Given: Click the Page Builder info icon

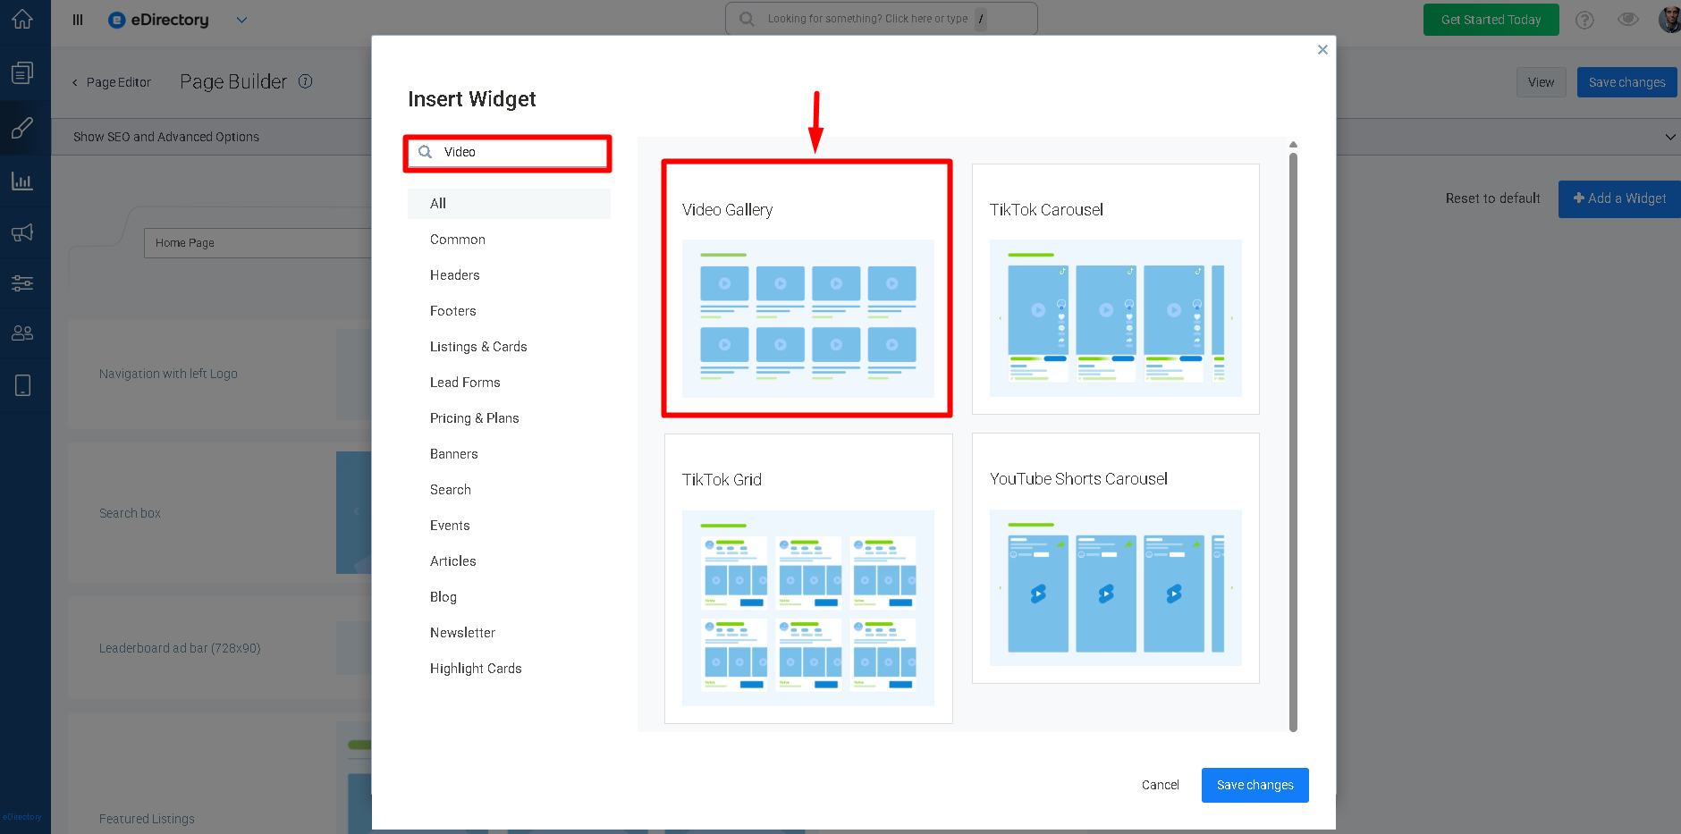Looking at the screenshot, I should click(x=306, y=81).
